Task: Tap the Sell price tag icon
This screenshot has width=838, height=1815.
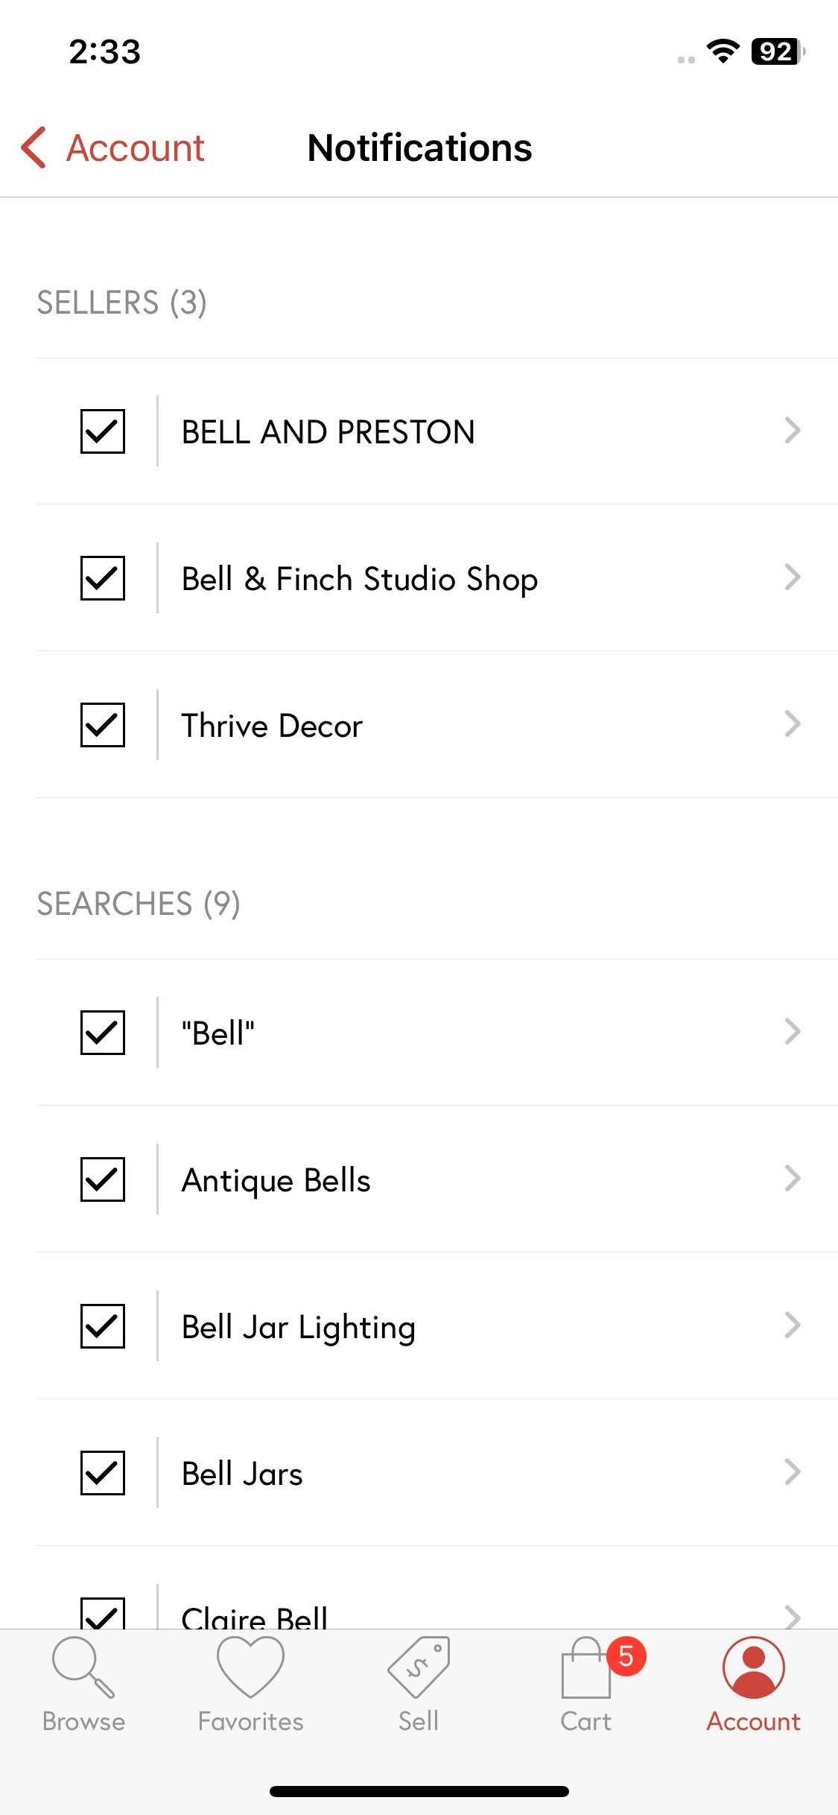Action: pyautogui.click(x=419, y=1667)
